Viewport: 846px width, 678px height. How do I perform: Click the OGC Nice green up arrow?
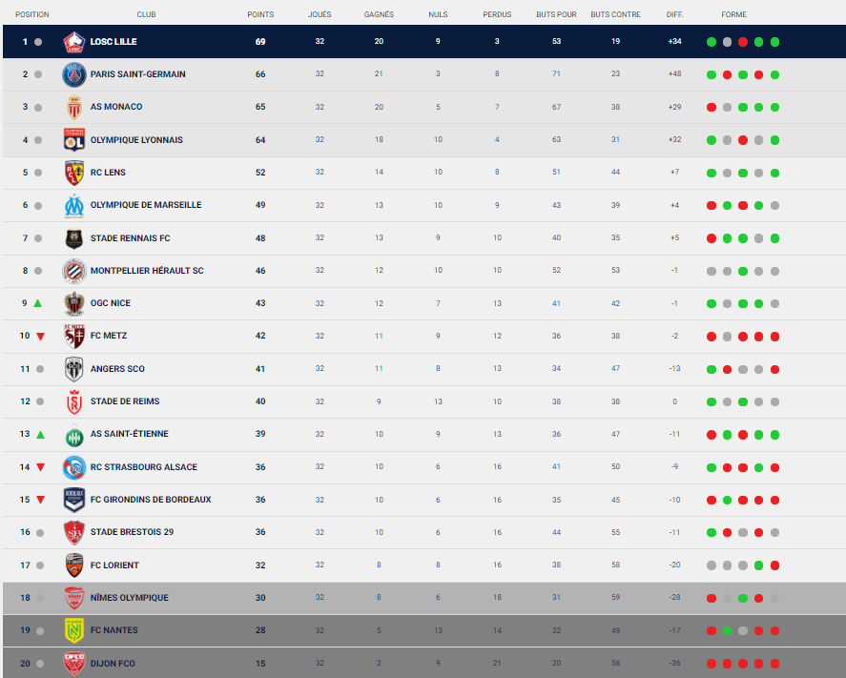38,303
